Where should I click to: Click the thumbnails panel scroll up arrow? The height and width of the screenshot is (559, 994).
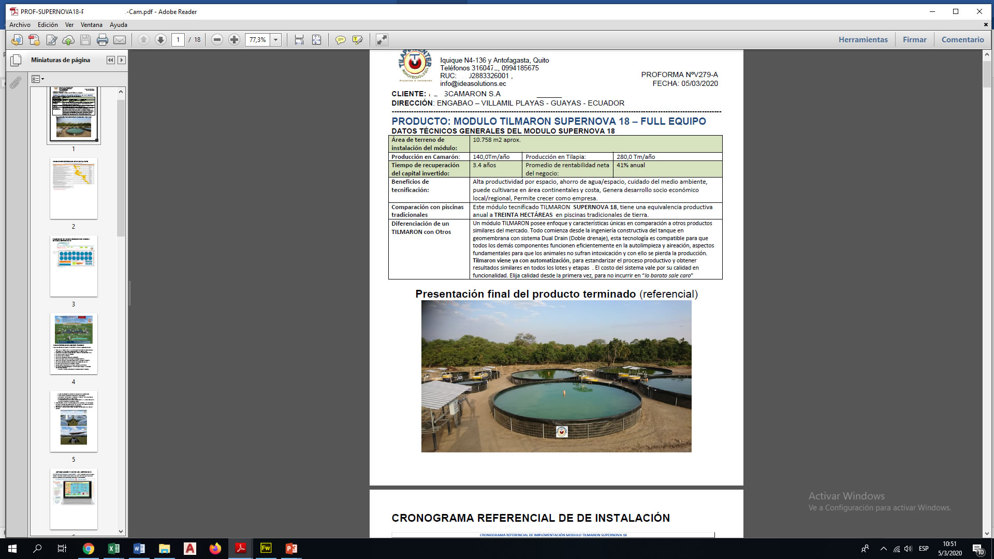tap(121, 92)
